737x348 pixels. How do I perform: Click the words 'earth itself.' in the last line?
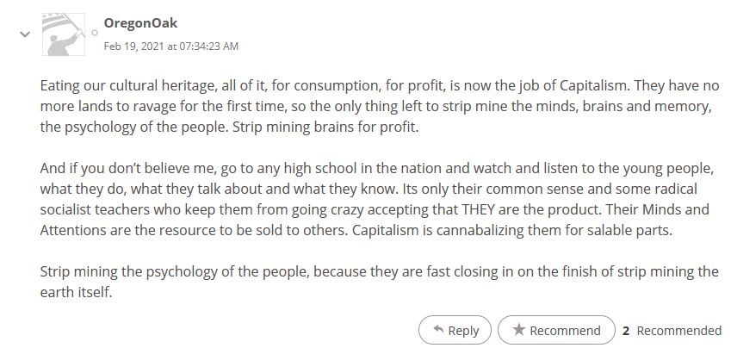point(76,292)
